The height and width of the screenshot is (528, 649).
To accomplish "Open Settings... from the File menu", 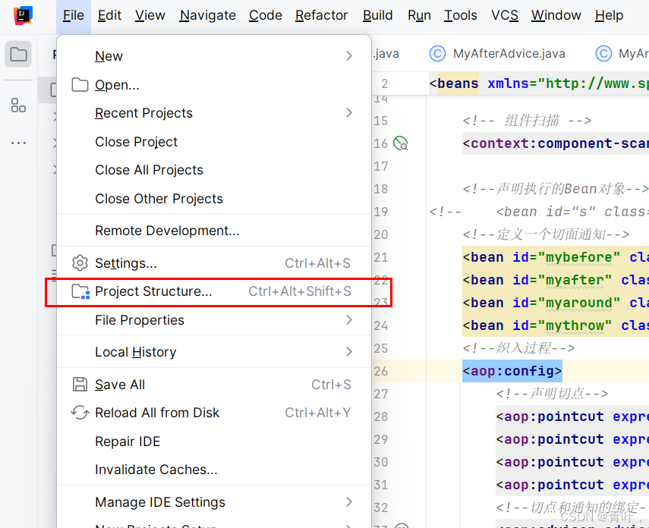I will (x=214, y=263).
